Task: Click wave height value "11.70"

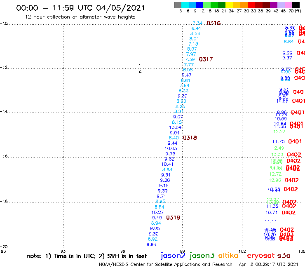Action: click(278, 141)
